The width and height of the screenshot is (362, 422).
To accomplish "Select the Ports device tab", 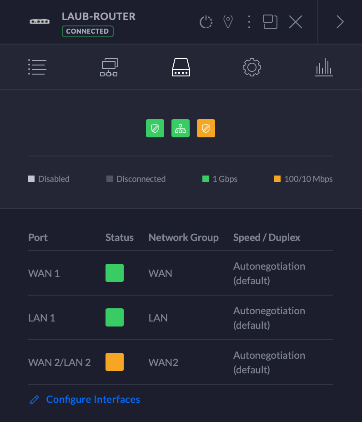I will coord(181,67).
